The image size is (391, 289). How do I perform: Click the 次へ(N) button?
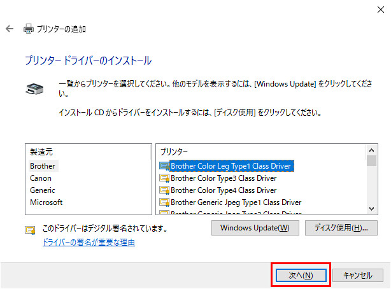tap(301, 275)
